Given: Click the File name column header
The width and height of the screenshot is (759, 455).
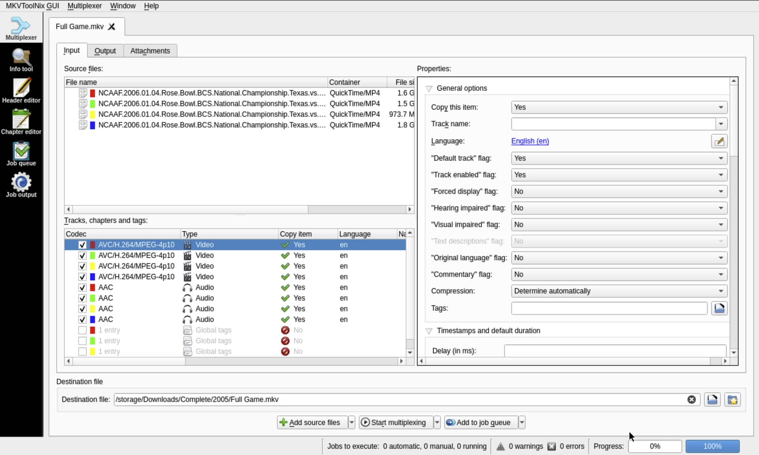Looking at the screenshot, I should click(x=196, y=82).
